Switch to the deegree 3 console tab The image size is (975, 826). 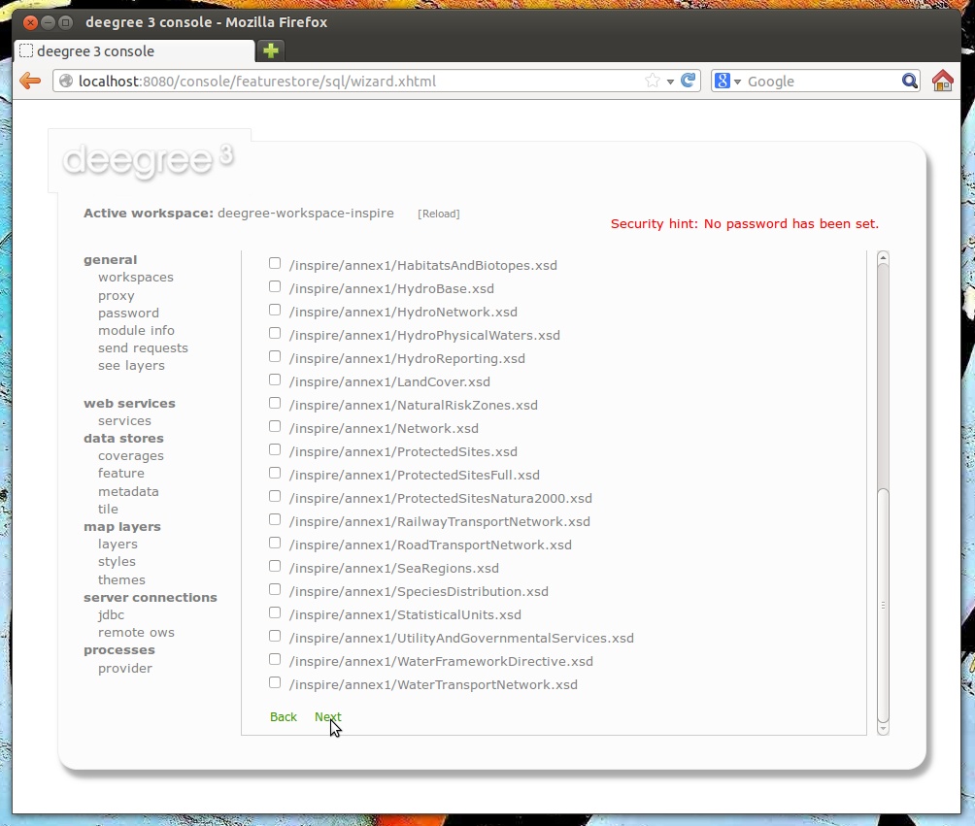coord(126,49)
